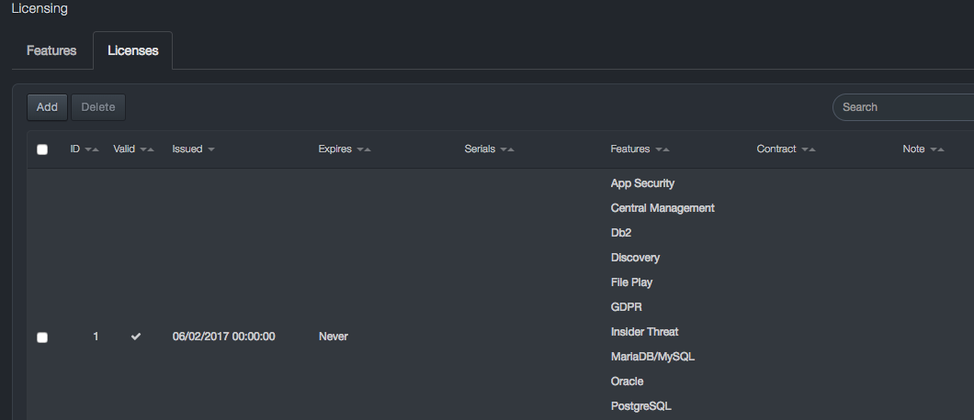
Task: Sort by Contract column arrows
Action: [x=808, y=149]
